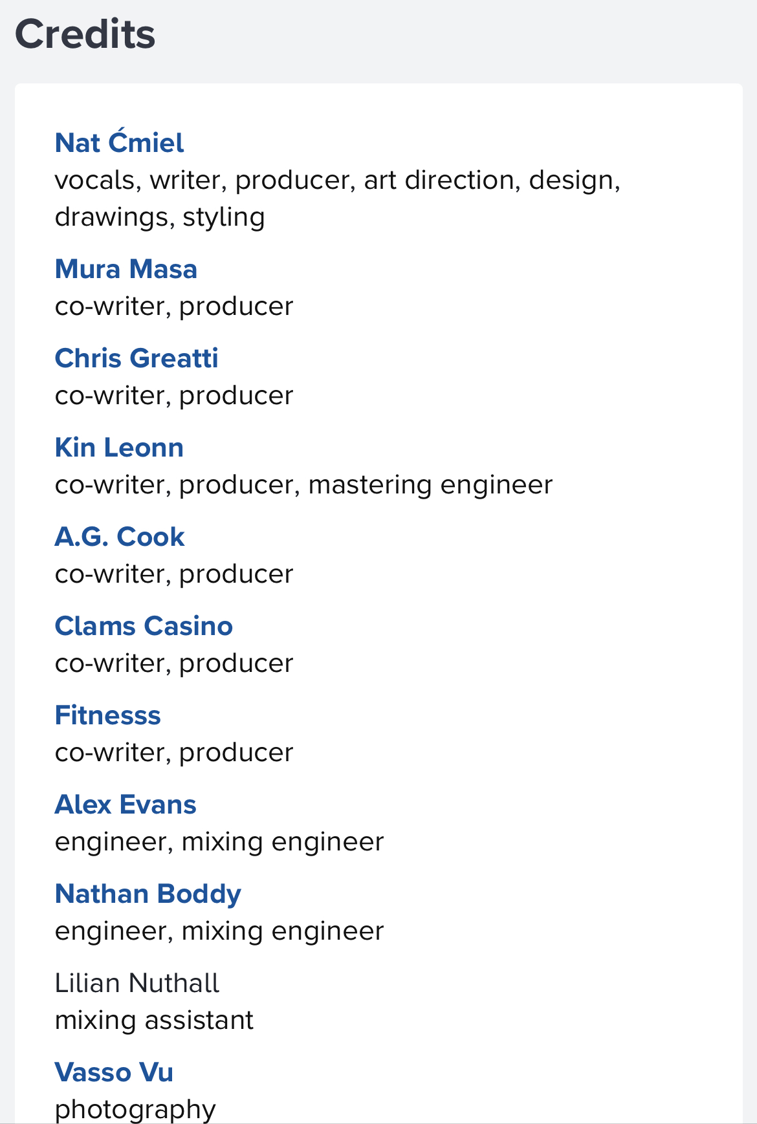
Task: Click the role text under Mura Masa
Action: click(x=174, y=307)
